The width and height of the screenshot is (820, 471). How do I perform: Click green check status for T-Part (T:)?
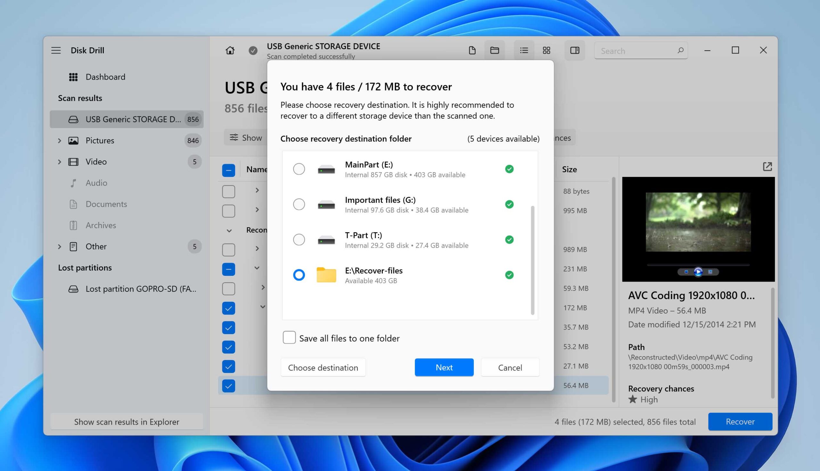pyautogui.click(x=509, y=239)
